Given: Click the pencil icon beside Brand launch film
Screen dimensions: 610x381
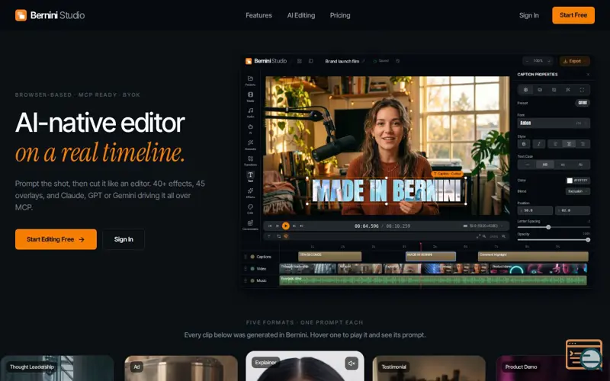Looking at the screenshot, I should coord(364,61).
